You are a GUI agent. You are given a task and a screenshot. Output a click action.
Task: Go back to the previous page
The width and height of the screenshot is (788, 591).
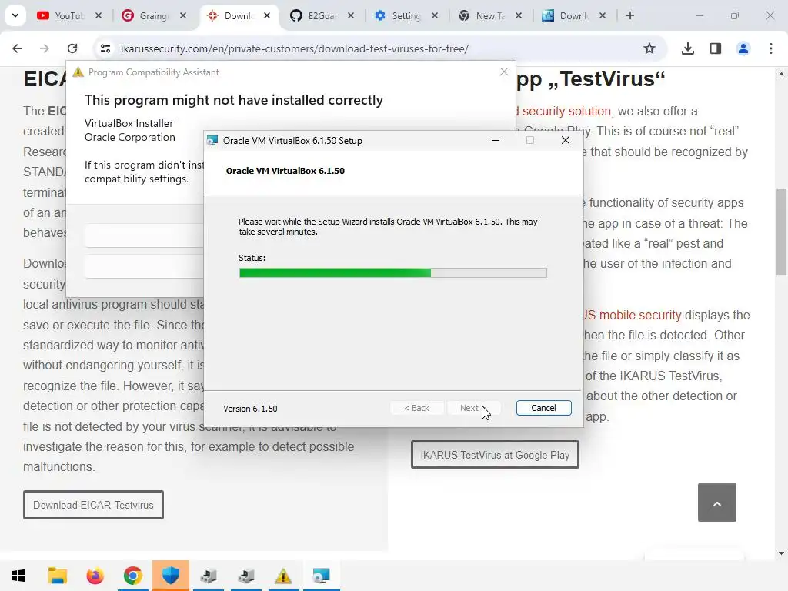(x=17, y=48)
